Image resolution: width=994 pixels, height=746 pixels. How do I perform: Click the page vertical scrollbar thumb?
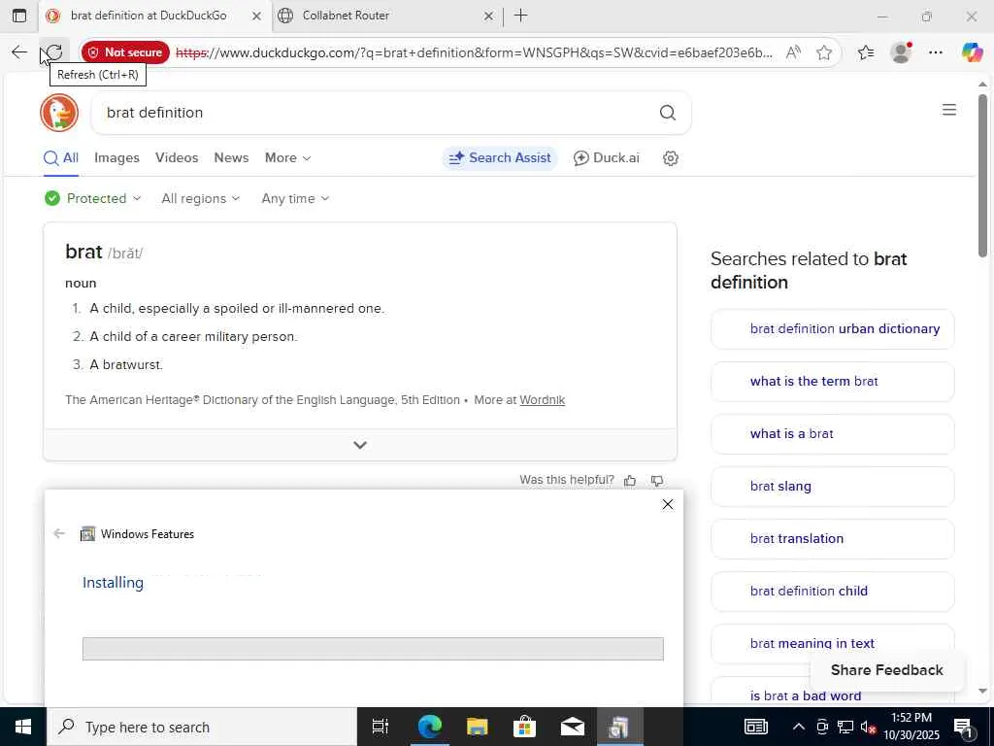tap(982, 176)
